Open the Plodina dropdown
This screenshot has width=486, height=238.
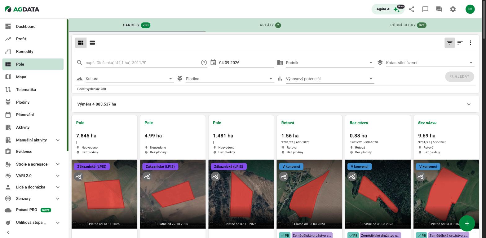tap(230, 79)
